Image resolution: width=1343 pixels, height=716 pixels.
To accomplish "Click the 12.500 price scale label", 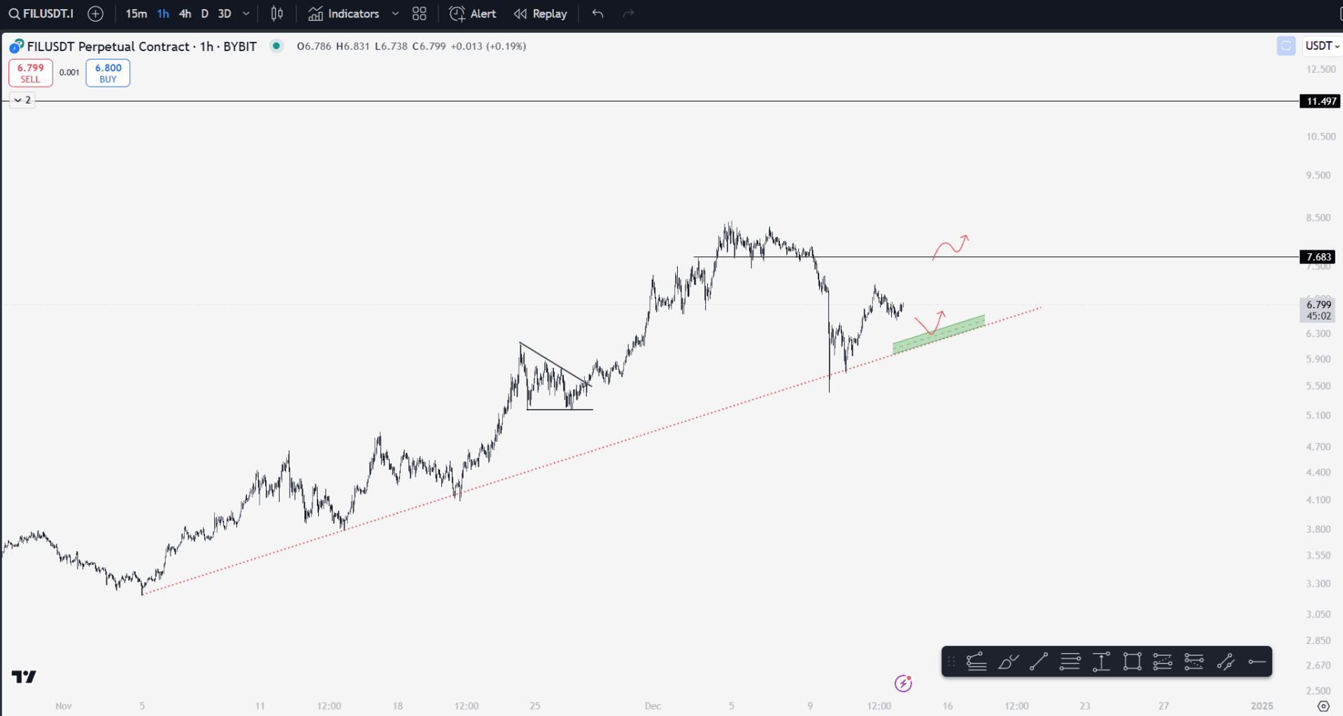I will click(x=1321, y=69).
